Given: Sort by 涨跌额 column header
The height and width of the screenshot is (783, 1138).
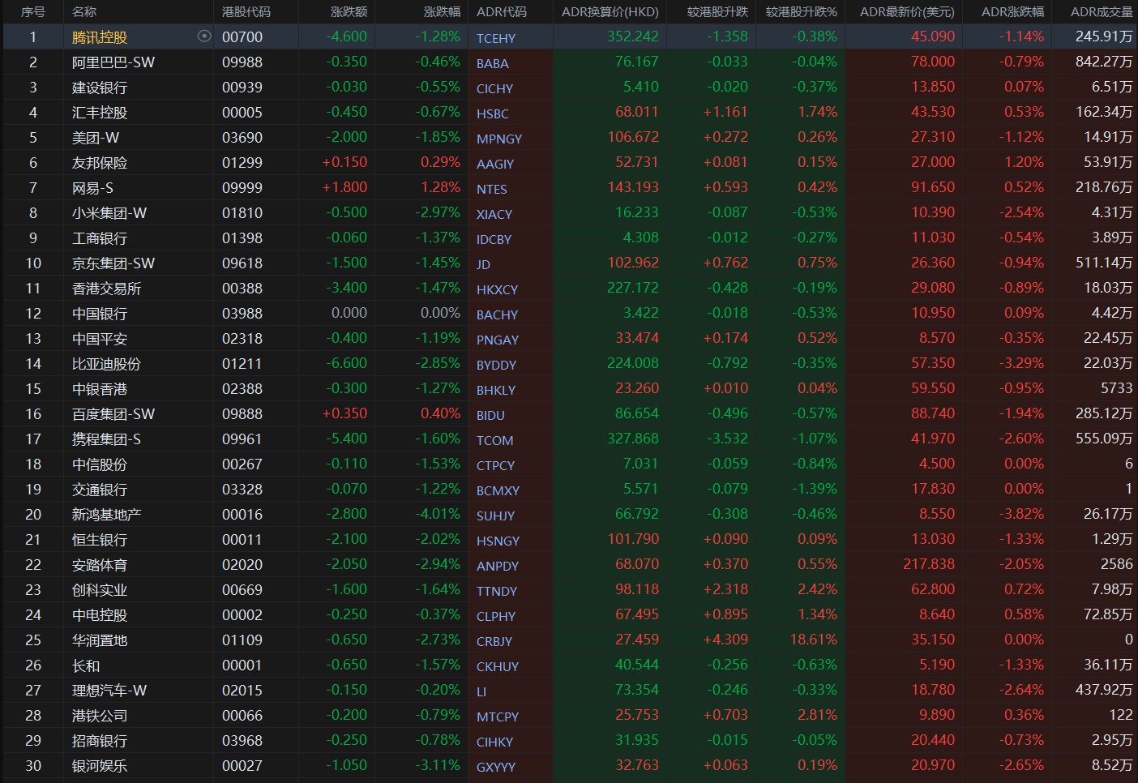Looking at the screenshot, I should (x=349, y=12).
